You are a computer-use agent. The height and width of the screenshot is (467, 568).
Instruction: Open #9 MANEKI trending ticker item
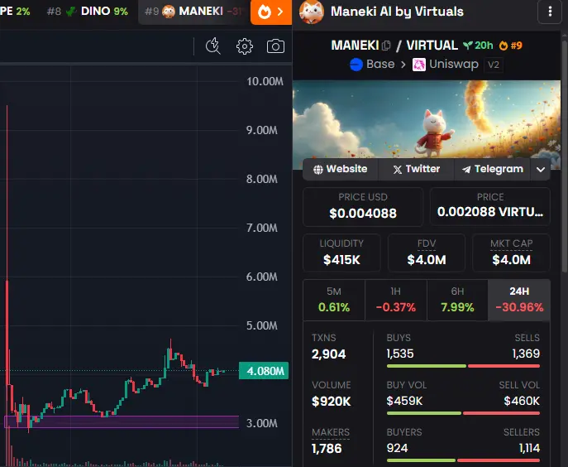coord(193,12)
